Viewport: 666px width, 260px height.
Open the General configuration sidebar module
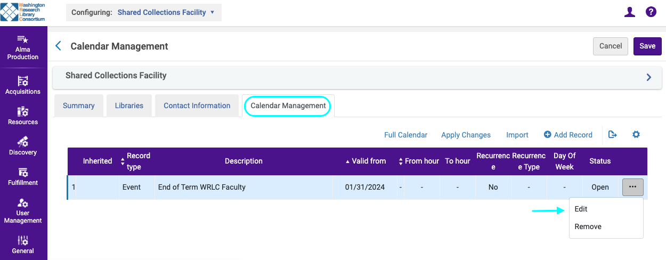coord(23,244)
